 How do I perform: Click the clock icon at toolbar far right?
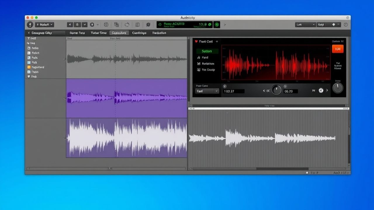click(x=346, y=25)
